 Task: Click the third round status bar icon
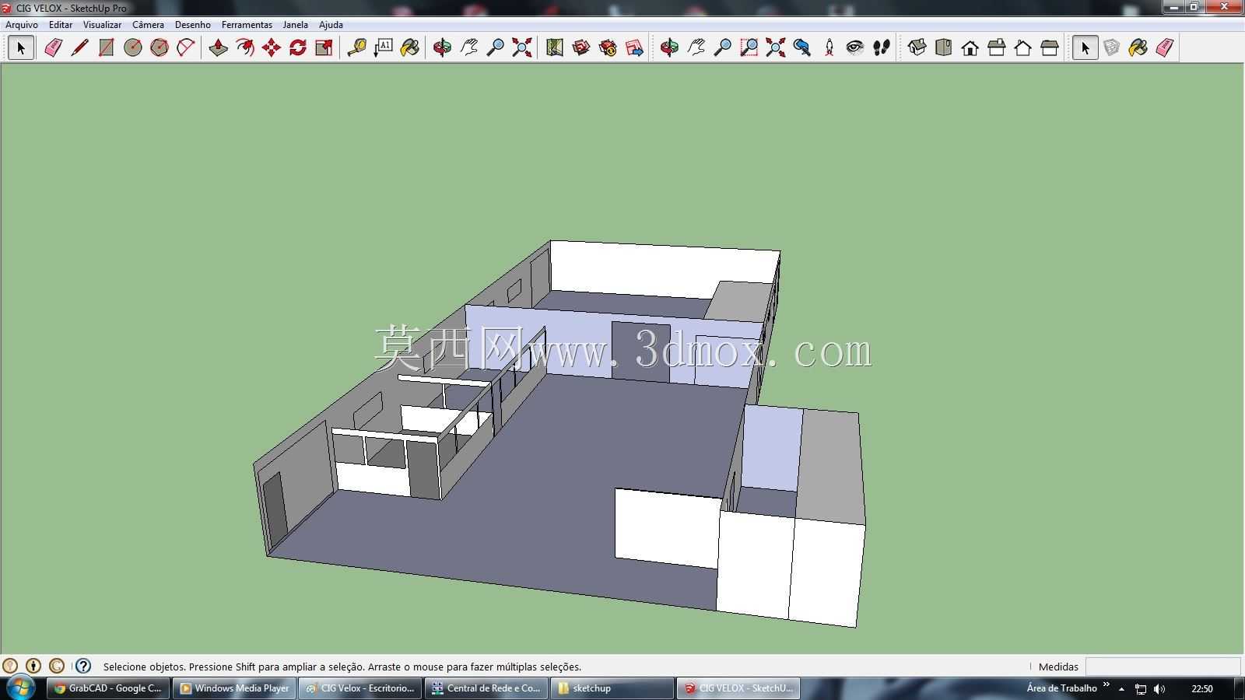pyautogui.click(x=57, y=666)
